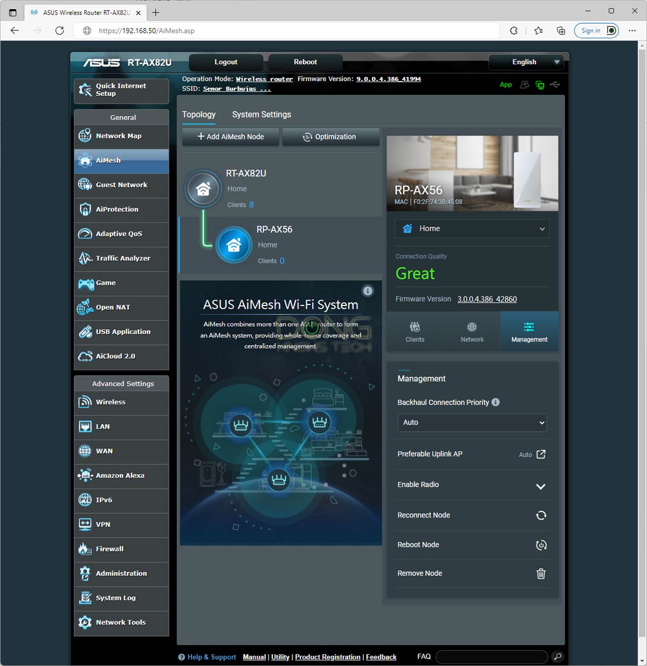Screen dimensions: 647x666
Task: Click the Open NAT globe icon
Action: click(85, 307)
